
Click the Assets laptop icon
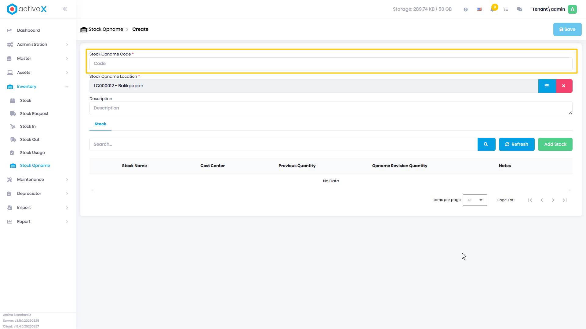[10, 73]
